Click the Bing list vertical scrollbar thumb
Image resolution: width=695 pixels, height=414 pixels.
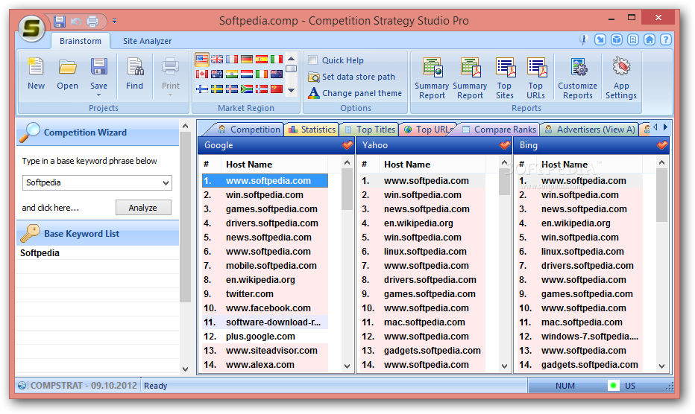(x=661, y=195)
